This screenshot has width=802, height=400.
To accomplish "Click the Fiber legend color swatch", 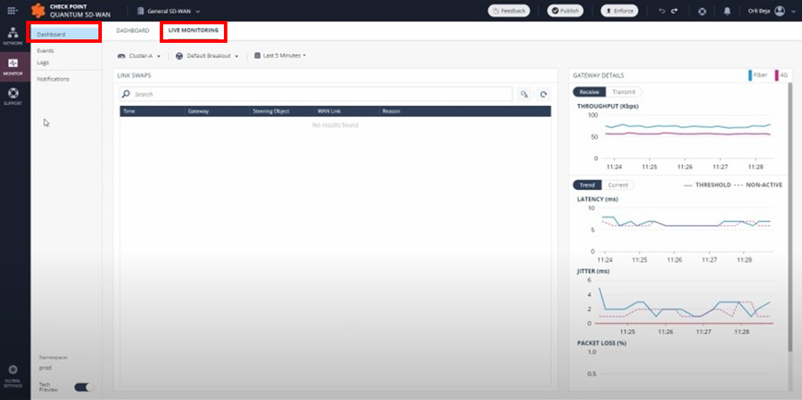I will coord(751,75).
